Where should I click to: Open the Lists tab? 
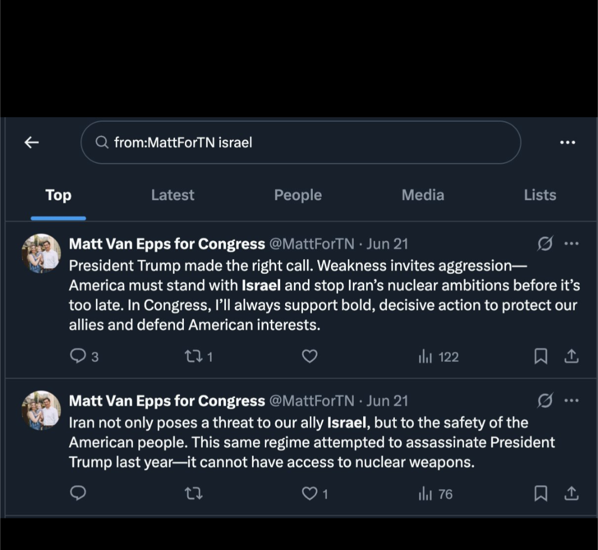pos(540,195)
